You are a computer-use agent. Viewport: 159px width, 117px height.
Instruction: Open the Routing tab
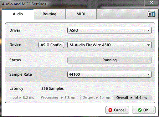pyautogui.click(x=49, y=14)
